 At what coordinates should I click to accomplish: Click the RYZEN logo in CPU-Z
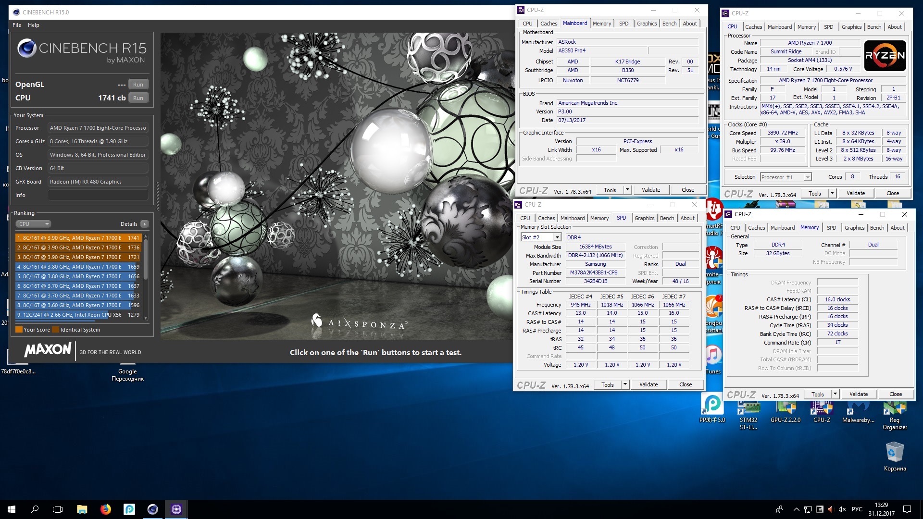click(x=885, y=56)
